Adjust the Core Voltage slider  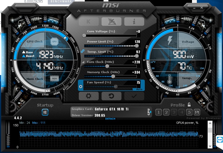click(84, 36)
